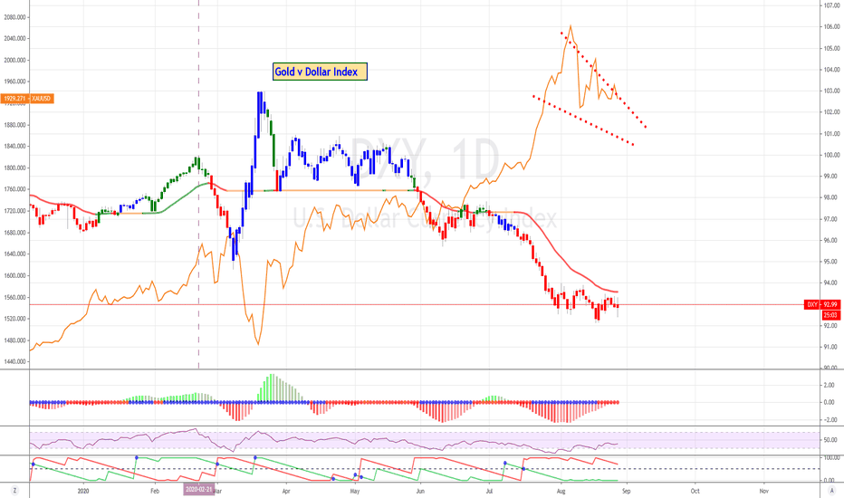
Task: Click the 25:03 countdown label
Action: click(830, 315)
